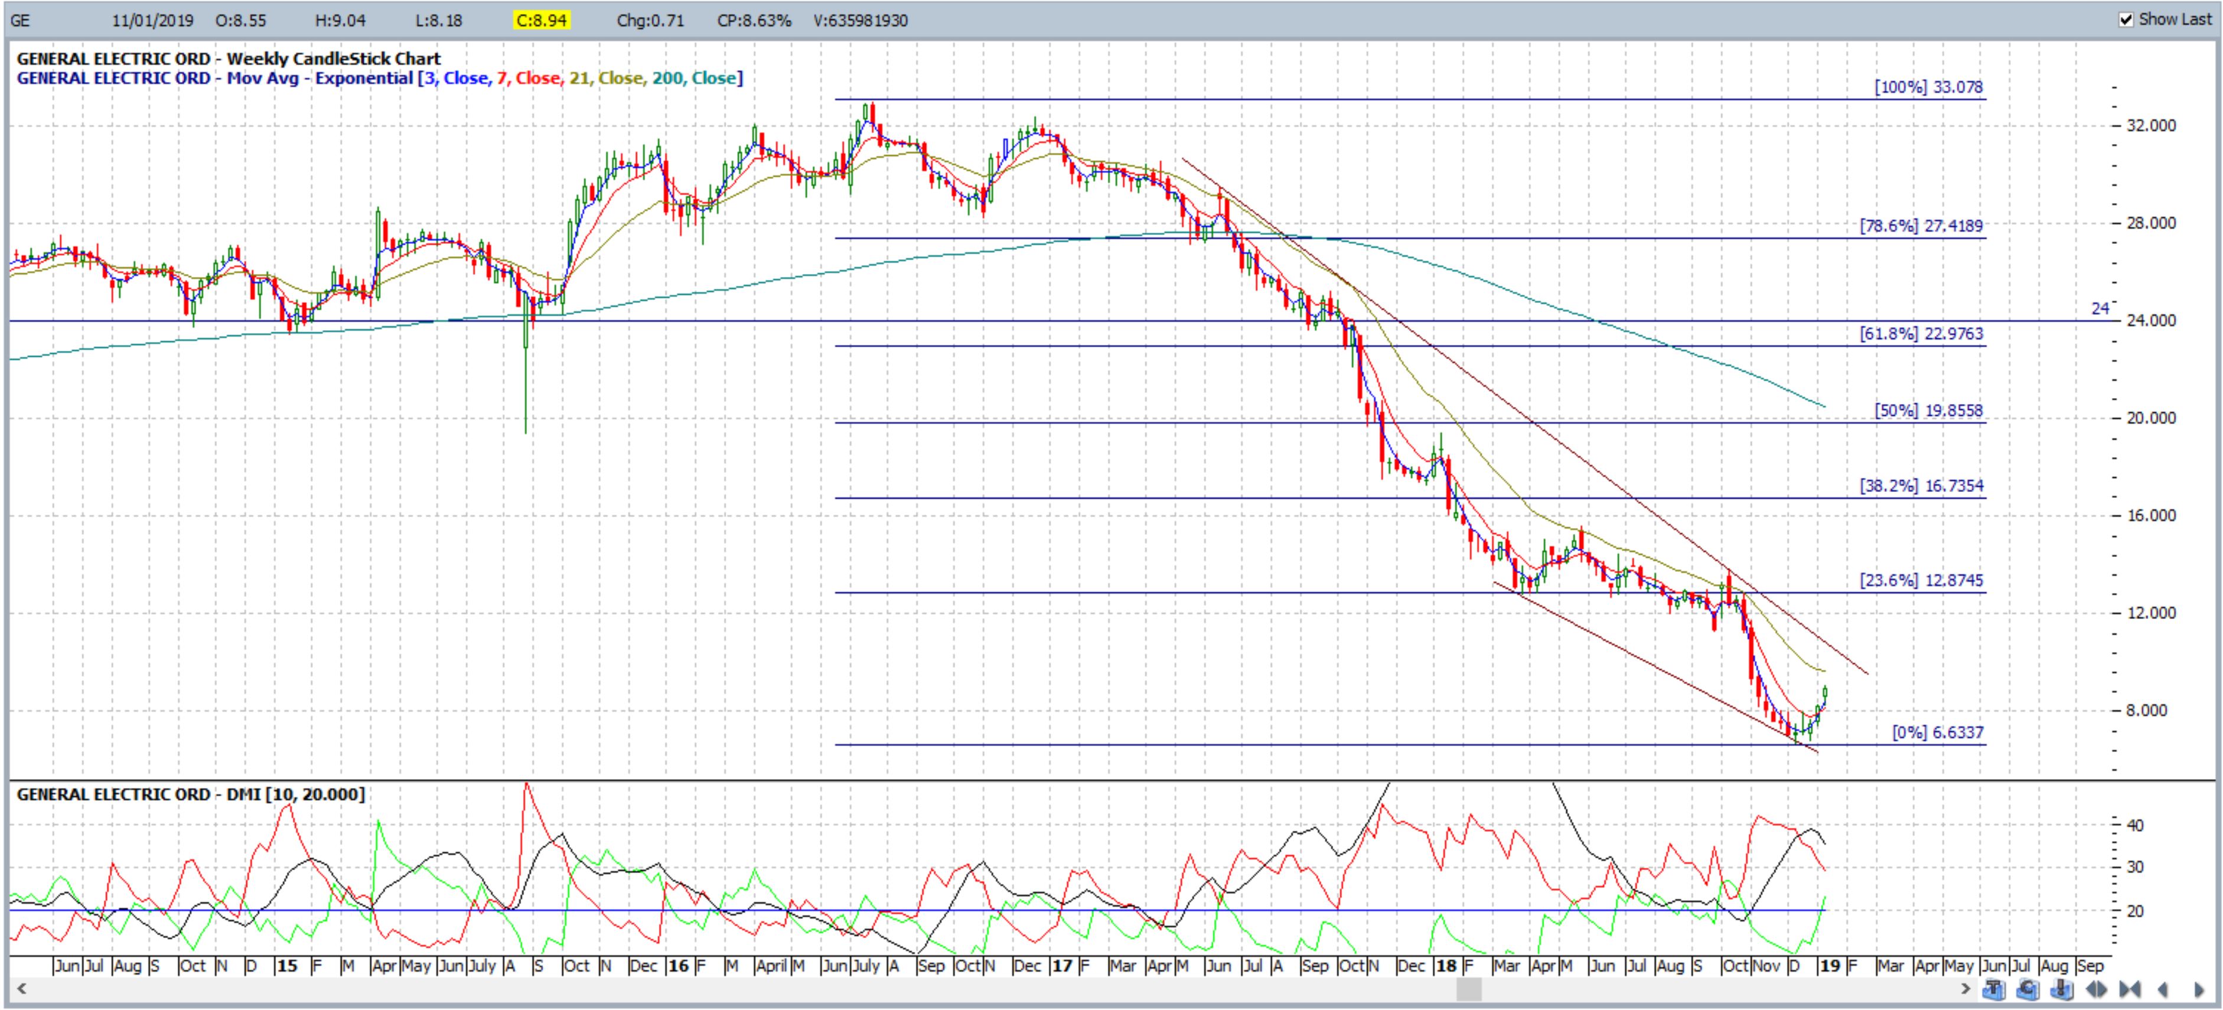Click the year 18 label on time axis
The image size is (2223, 1010).
point(1446,966)
